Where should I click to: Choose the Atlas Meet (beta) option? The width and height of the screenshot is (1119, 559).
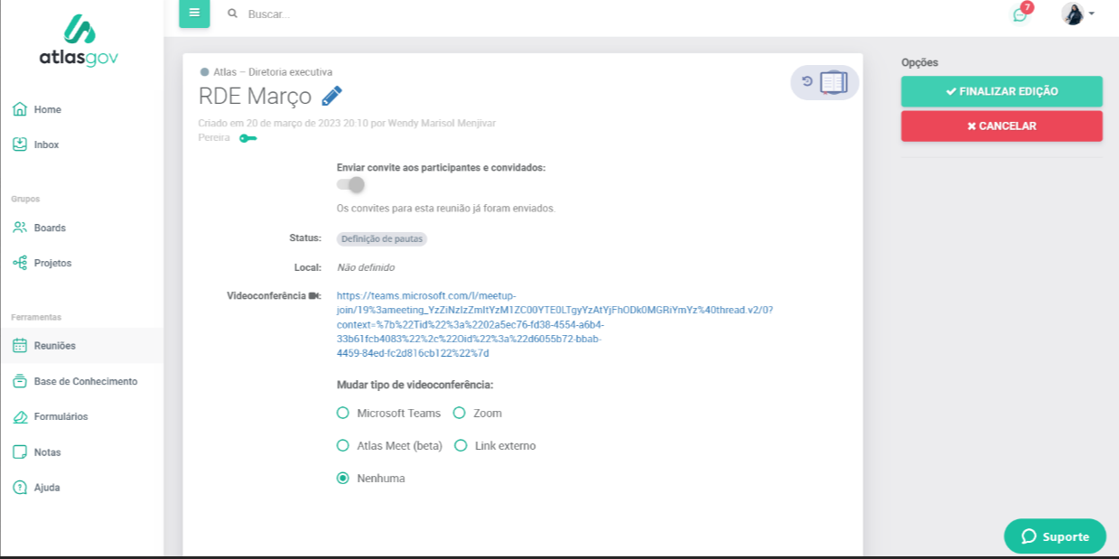pos(343,445)
